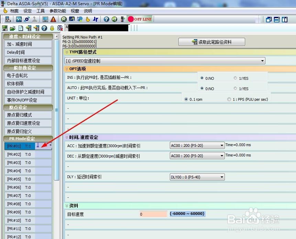This screenshot has width=296, height=239.
Task: Open 原点复归模式 settings
Action: tap(28, 115)
